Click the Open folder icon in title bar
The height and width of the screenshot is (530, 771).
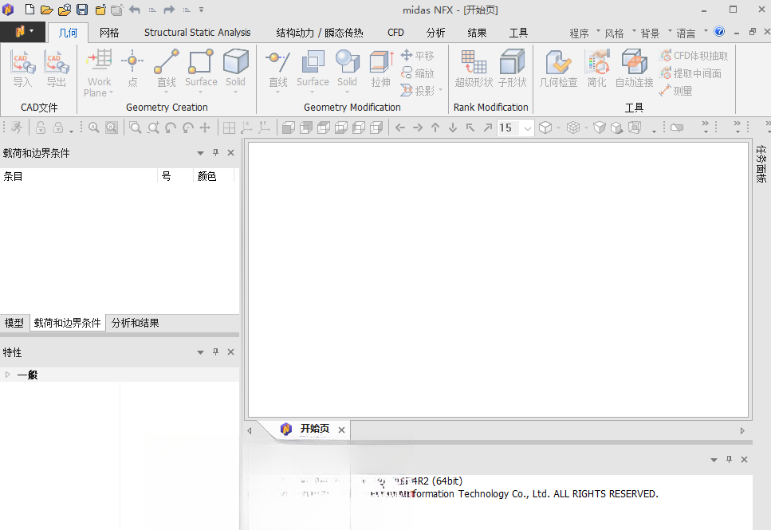point(46,10)
